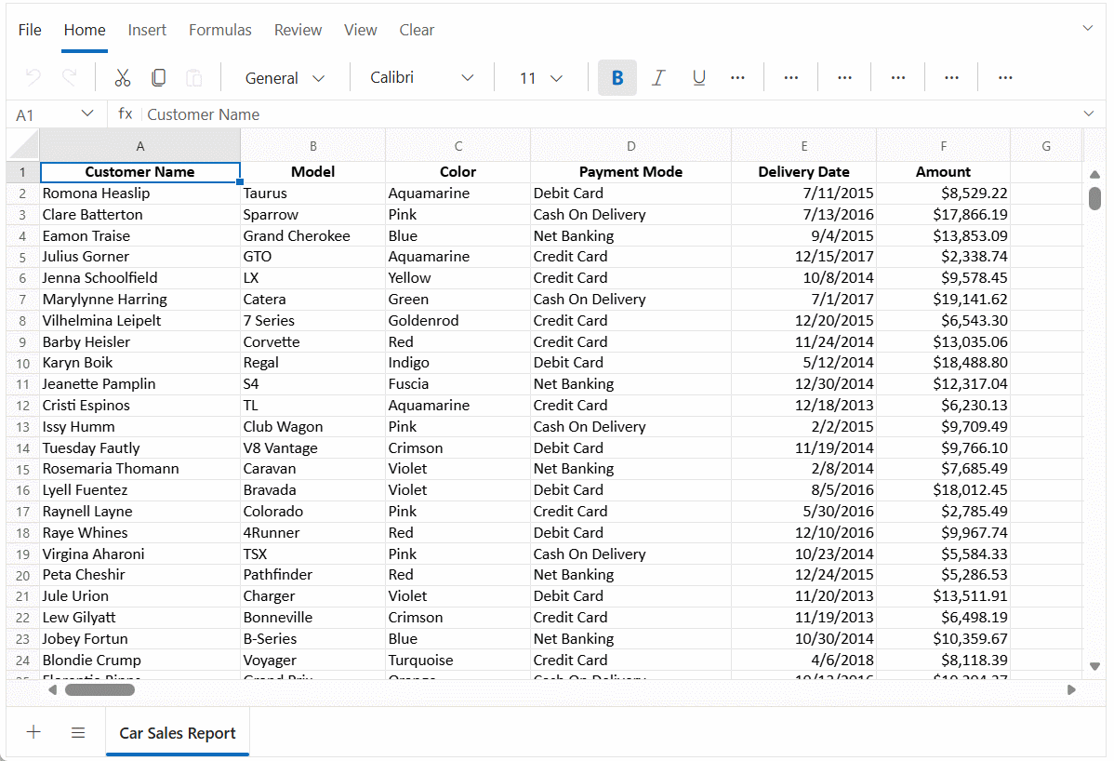Select the amount $10,359.67

[x=944, y=639]
